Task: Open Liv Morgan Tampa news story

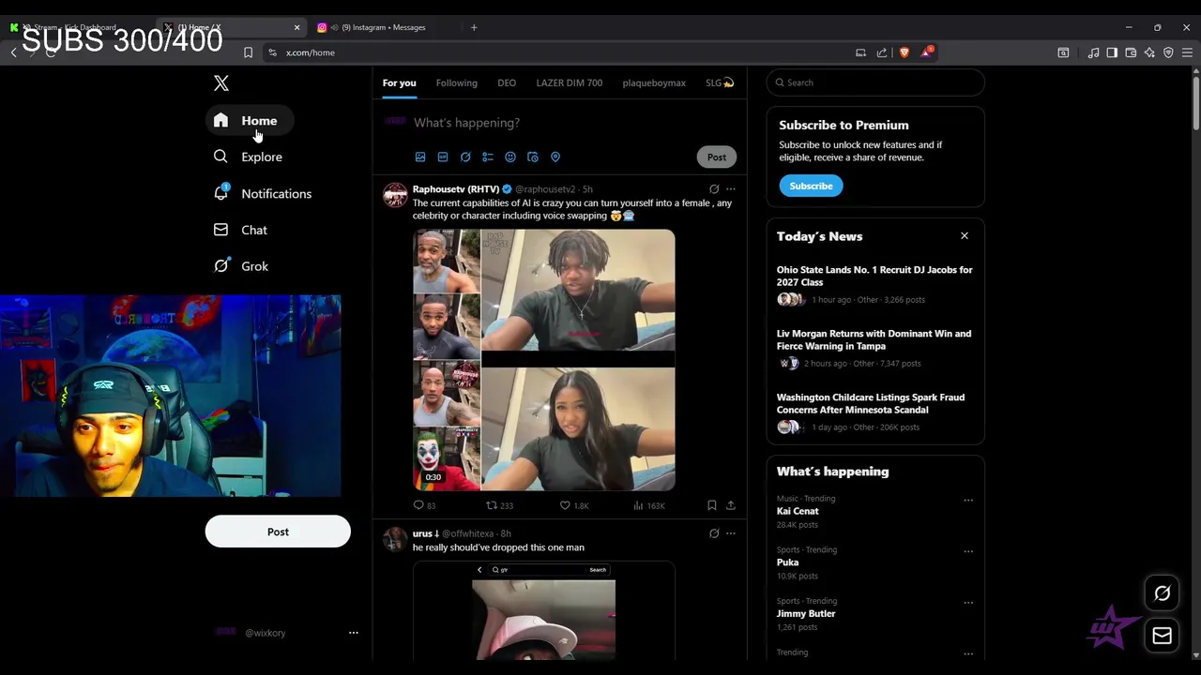Action: pyautogui.click(x=874, y=339)
